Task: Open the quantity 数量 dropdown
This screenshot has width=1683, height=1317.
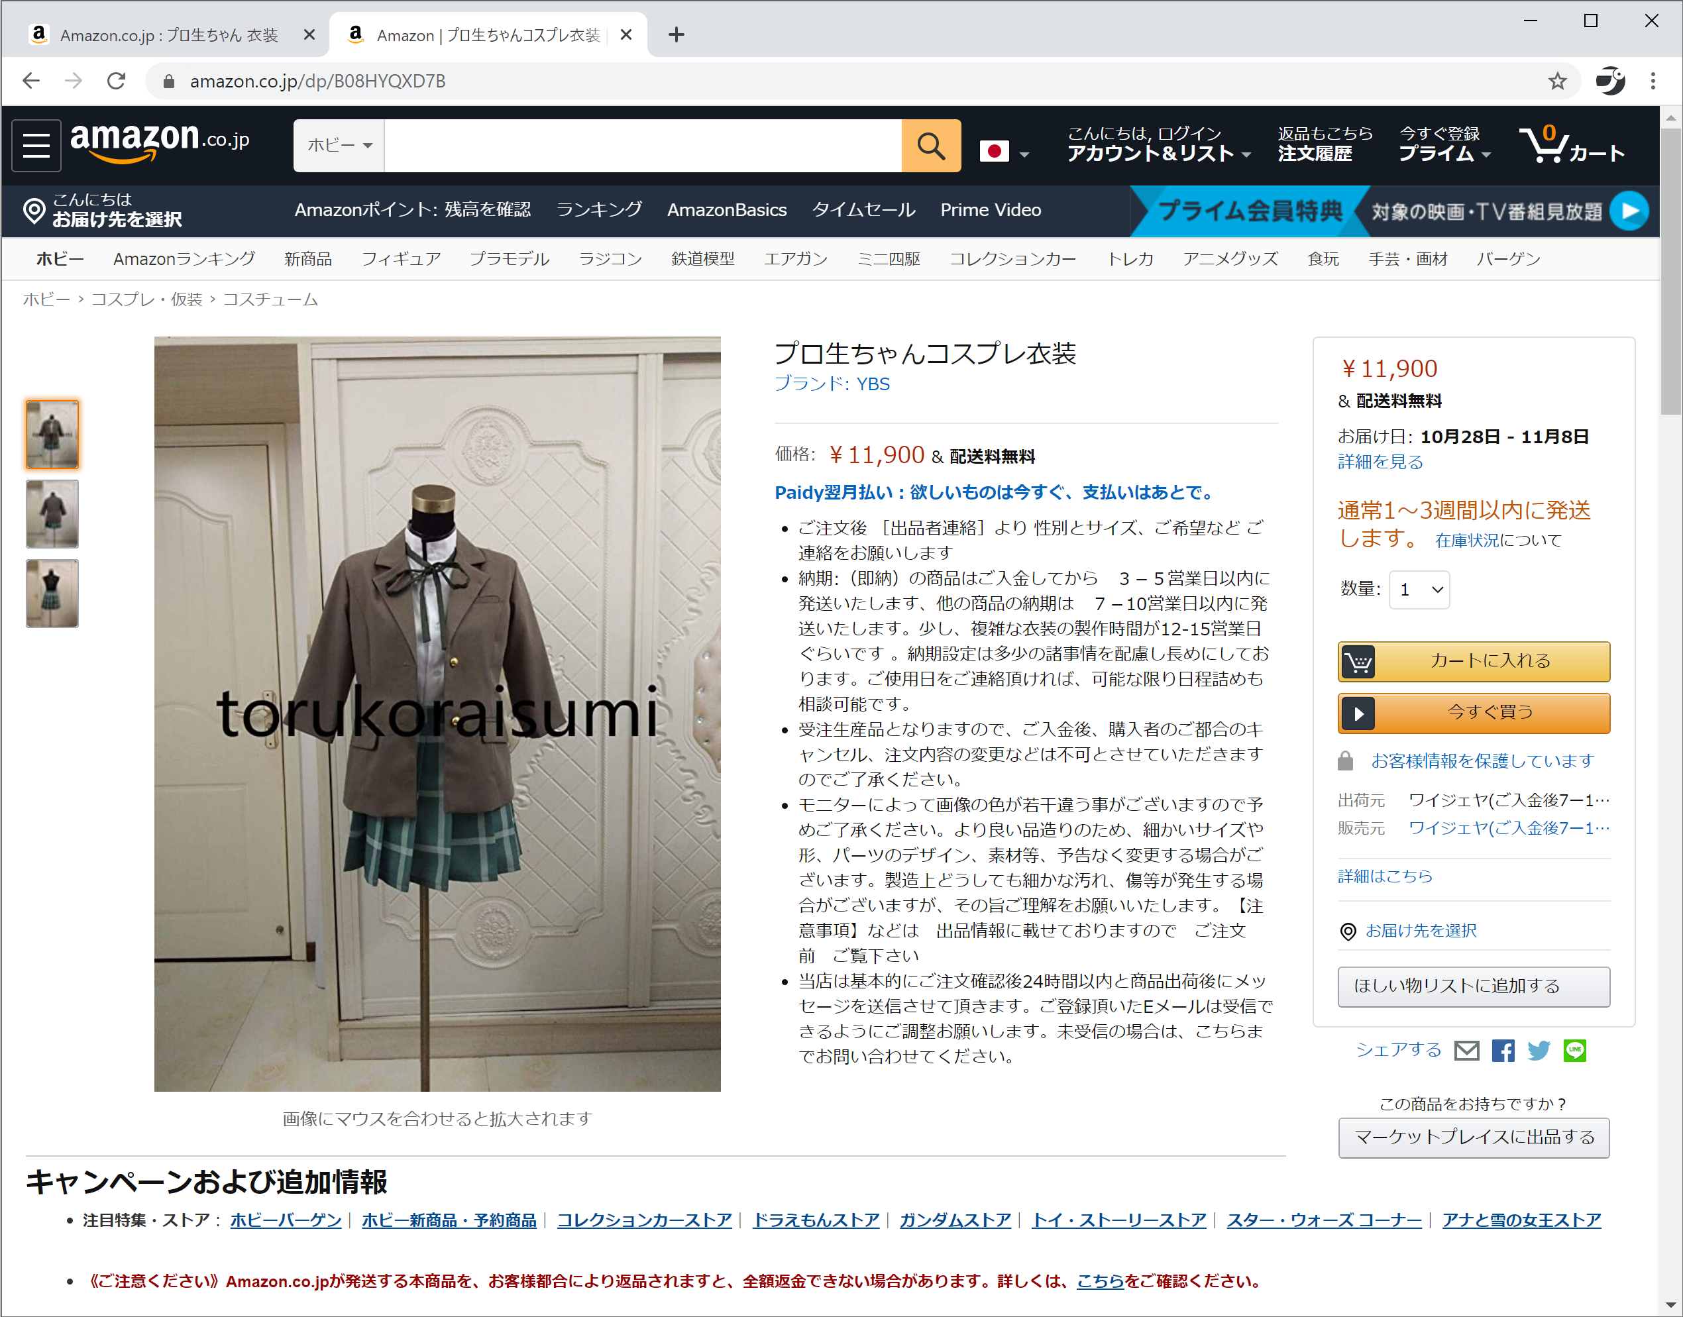Action: (x=1419, y=590)
